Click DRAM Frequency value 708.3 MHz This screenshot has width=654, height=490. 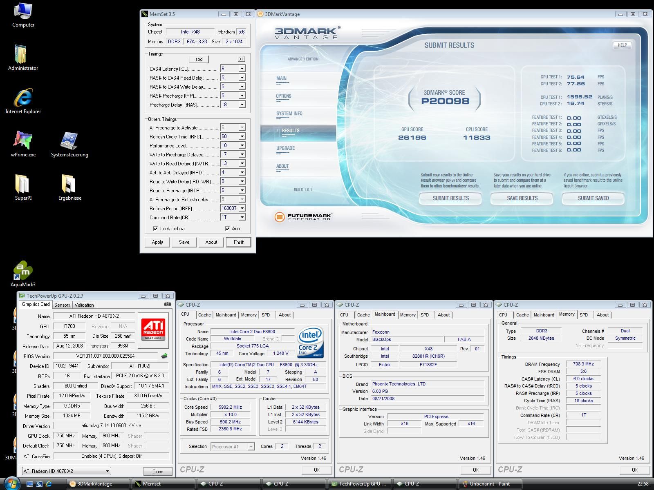tap(583, 364)
